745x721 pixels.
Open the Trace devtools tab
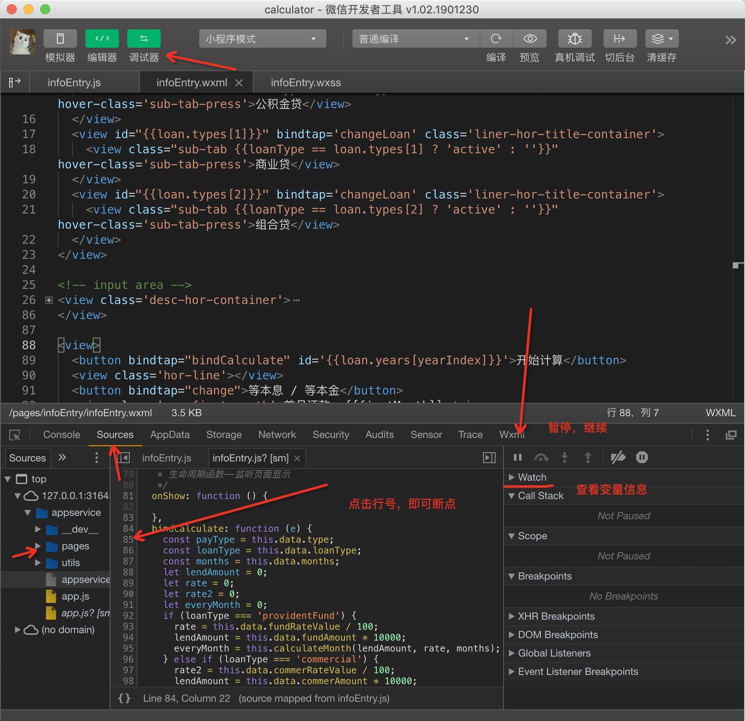(x=470, y=435)
